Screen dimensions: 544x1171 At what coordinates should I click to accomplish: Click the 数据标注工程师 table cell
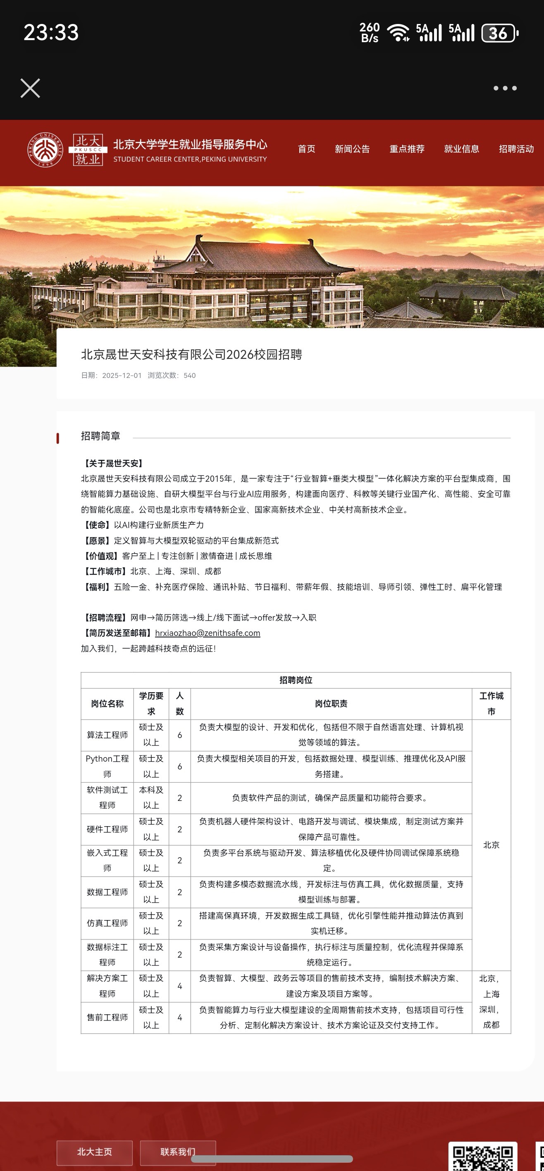(x=107, y=955)
